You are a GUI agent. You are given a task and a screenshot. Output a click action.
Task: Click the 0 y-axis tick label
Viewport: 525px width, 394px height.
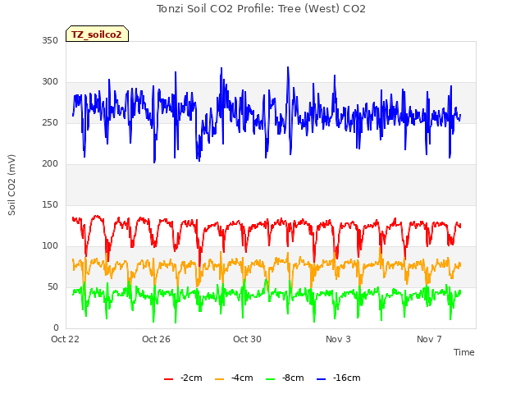point(56,328)
